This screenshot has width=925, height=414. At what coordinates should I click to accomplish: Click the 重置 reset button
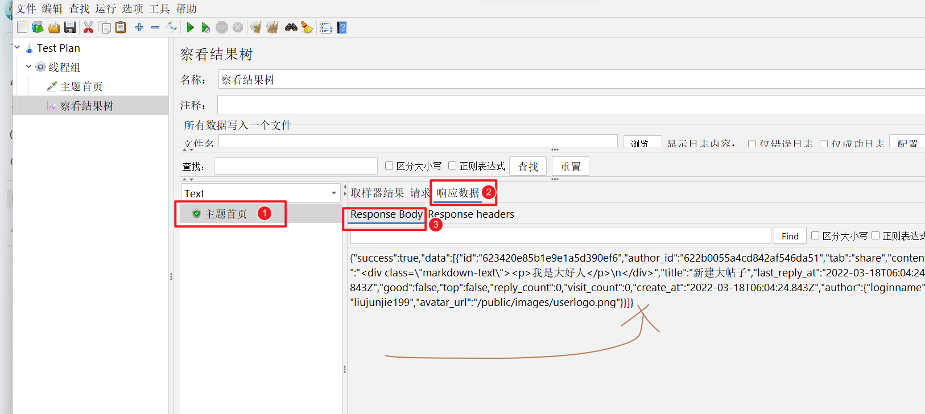(x=571, y=167)
